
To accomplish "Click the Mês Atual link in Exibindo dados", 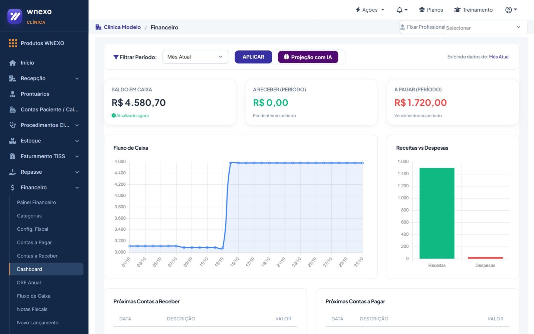I will [499, 57].
